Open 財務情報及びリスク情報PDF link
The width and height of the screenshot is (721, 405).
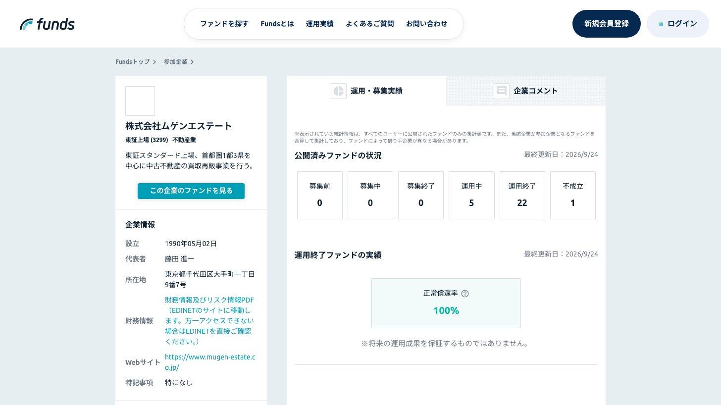click(209, 321)
